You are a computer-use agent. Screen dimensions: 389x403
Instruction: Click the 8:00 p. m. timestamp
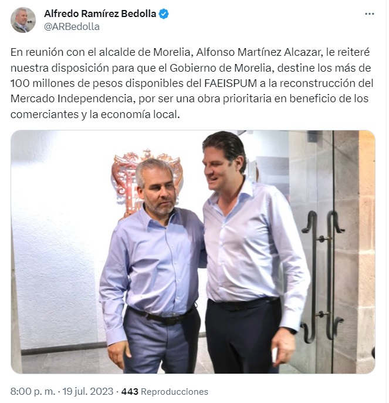tap(33, 391)
